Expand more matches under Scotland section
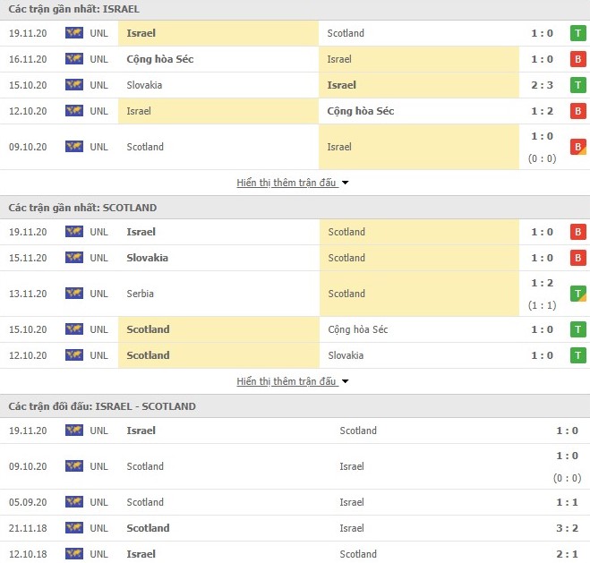The image size is (590, 563). point(293,381)
